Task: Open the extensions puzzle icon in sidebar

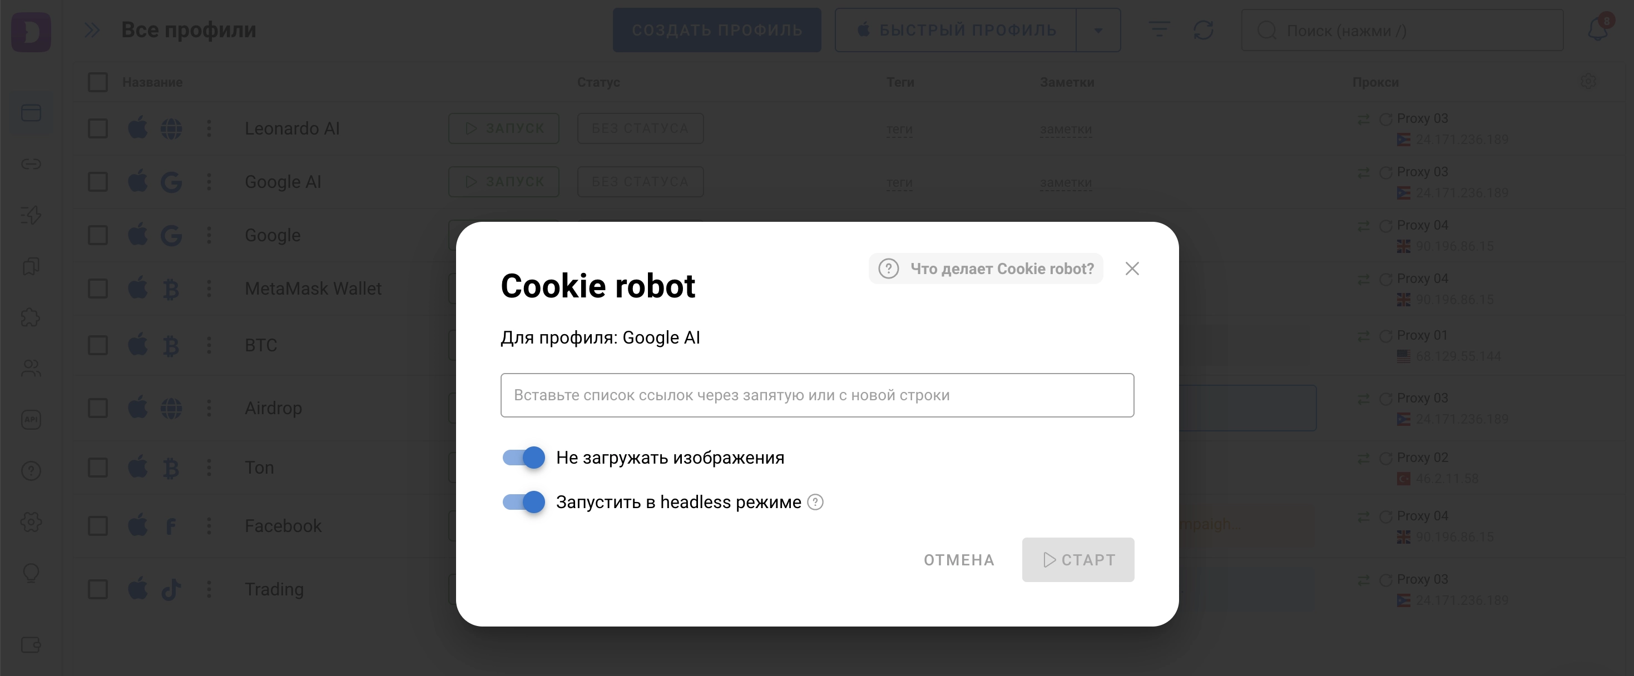Action: (31, 317)
